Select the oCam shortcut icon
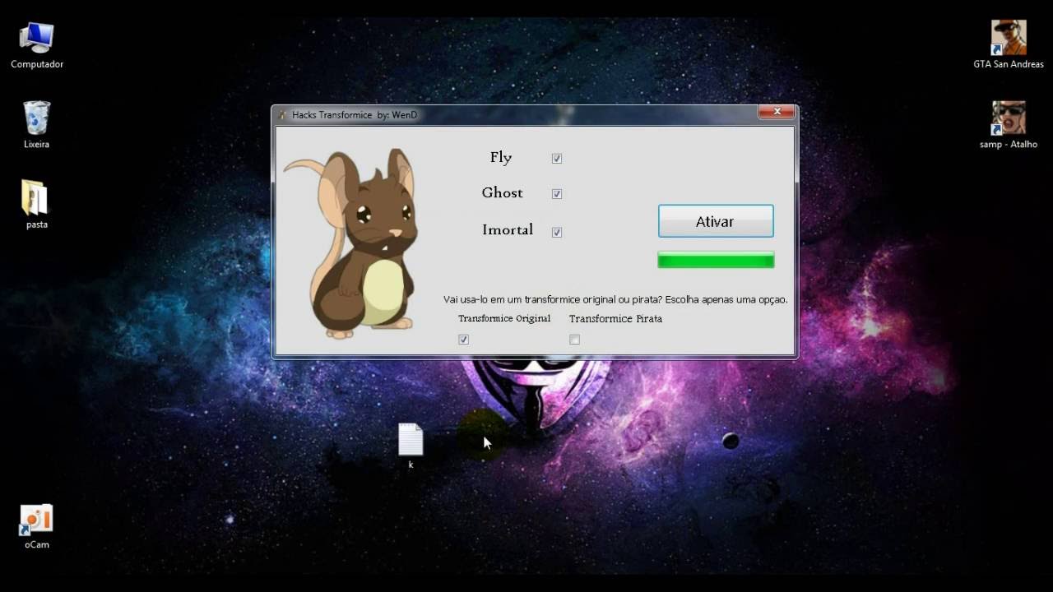The image size is (1053, 592). 36,526
